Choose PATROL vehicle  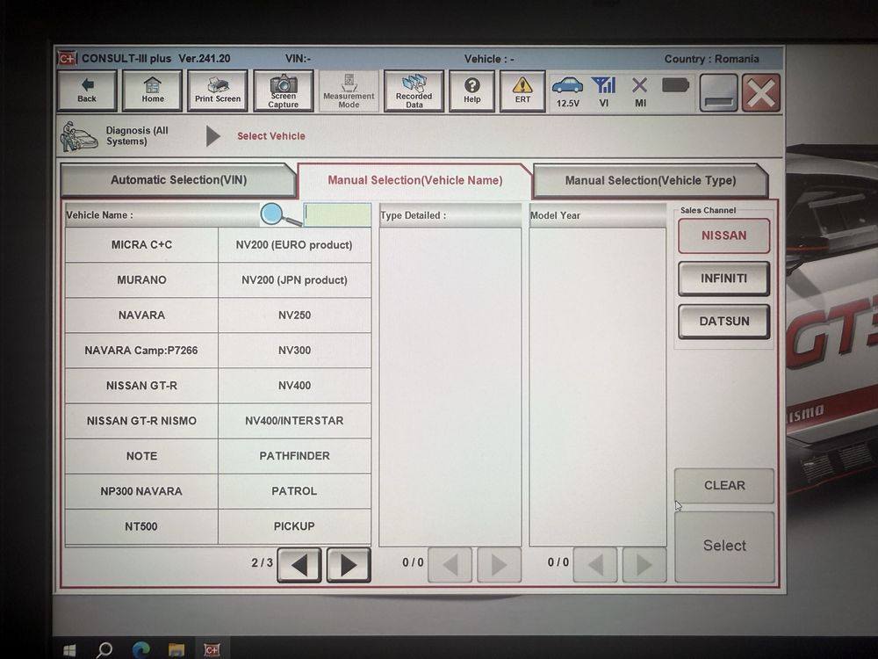tap(294, 491)
